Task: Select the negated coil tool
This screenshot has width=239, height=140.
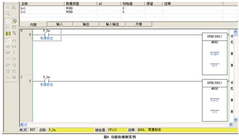Action: pyautogui.click(x=8, y=65)
